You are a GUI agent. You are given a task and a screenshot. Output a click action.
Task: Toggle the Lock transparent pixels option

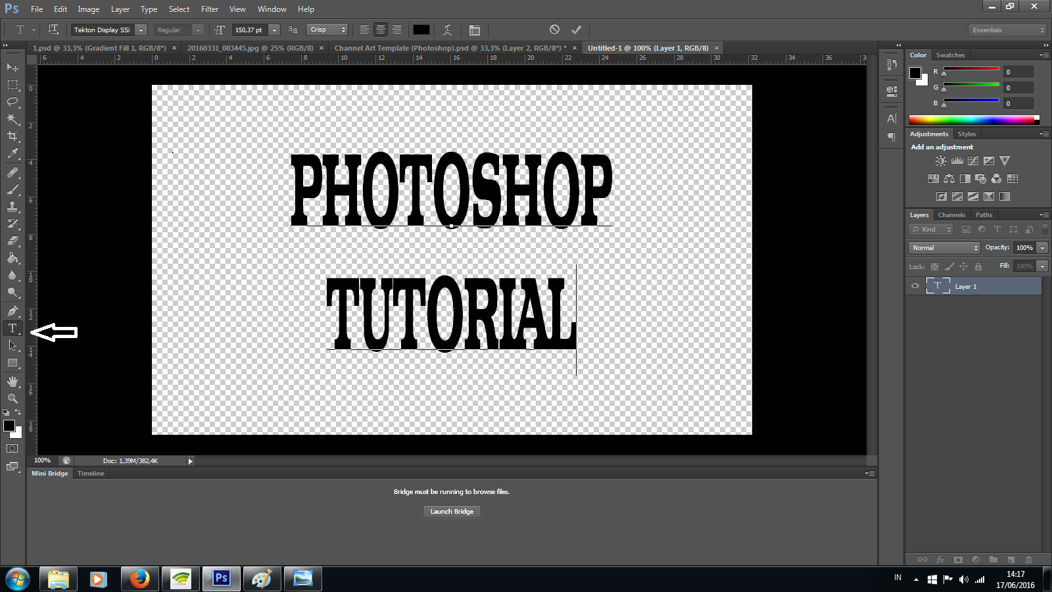(x=935, y=266)
